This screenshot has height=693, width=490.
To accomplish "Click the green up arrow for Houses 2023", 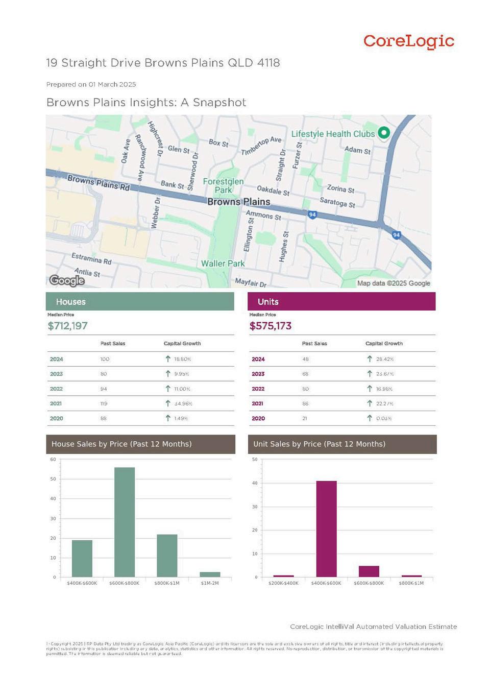I will point(168,374).
